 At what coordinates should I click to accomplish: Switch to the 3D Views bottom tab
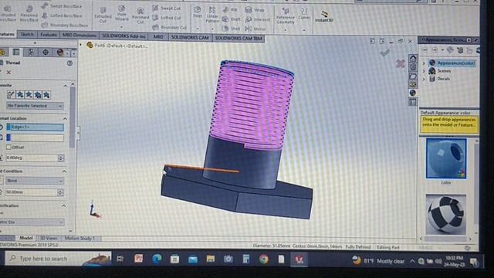[49, 239]
